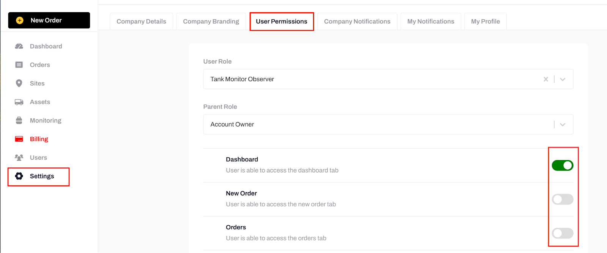Image resolution: width=607 pixels, height=253 pixels.
Task: Click the Settings gear icon
Action: (19, 176)
